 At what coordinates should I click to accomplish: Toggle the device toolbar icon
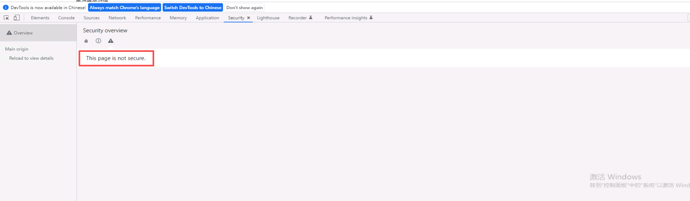tap(17, 18)
